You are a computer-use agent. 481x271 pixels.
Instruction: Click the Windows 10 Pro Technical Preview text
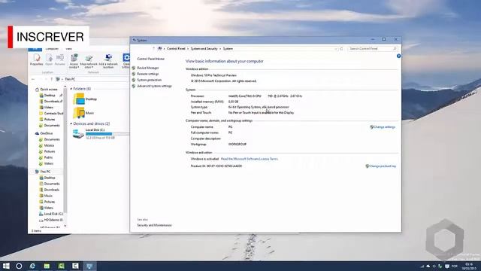pos(213,75)
